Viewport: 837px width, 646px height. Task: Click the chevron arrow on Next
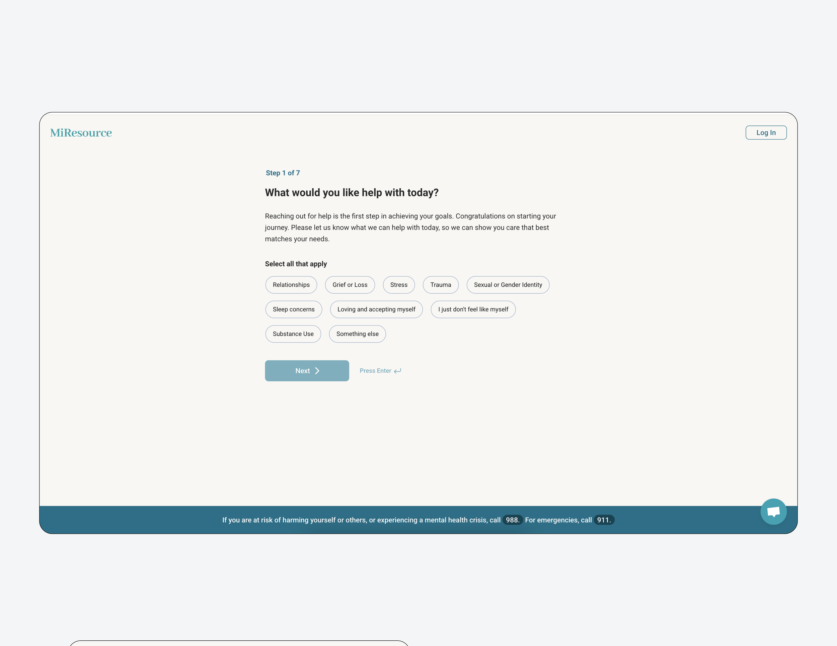[317, 371]
